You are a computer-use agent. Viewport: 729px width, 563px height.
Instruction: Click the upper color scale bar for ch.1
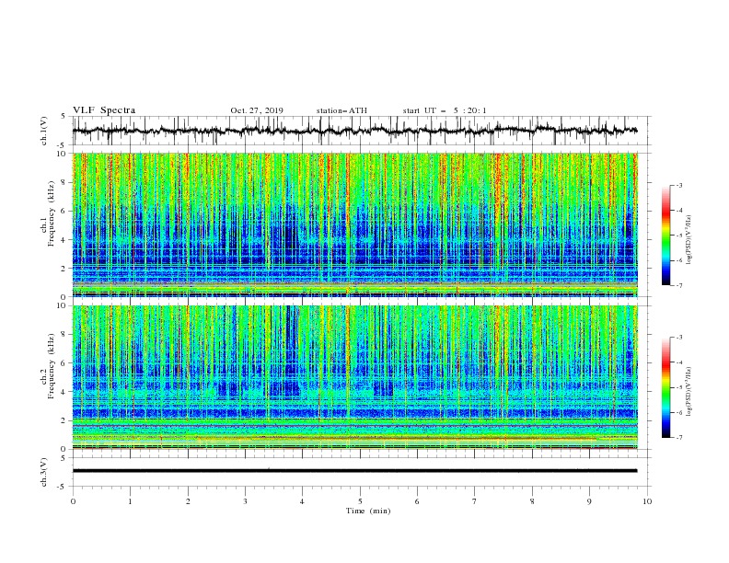tap(665, 236)
